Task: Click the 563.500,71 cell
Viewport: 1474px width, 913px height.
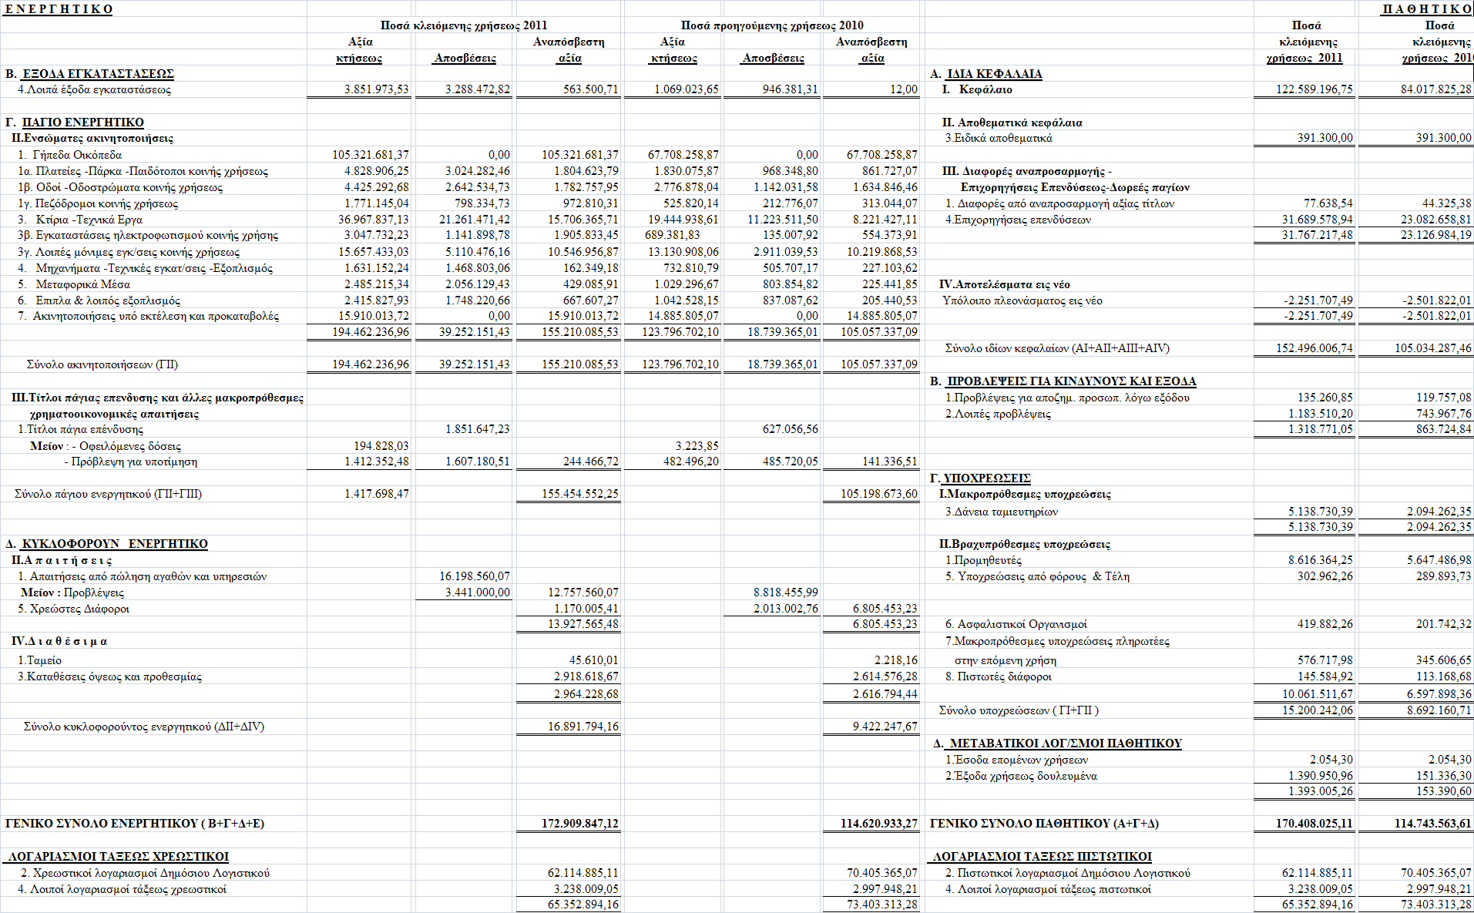Action: pyautogui.click(x=590, y=89)
